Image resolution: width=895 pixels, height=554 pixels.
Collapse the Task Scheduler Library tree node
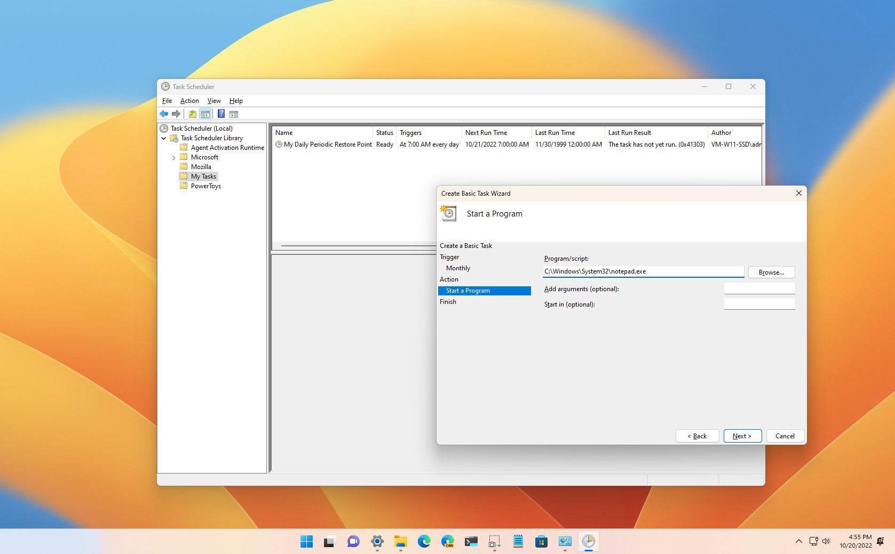pyautogui.click(x=164, y=138)
